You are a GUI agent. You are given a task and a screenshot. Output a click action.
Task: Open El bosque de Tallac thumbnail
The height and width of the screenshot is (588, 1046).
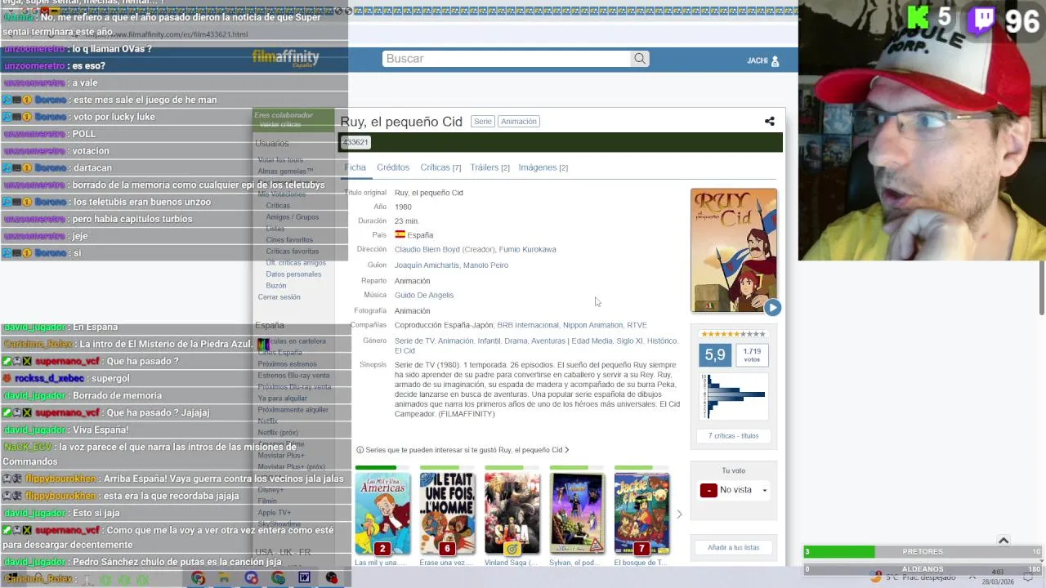click(x=641, y=512)
